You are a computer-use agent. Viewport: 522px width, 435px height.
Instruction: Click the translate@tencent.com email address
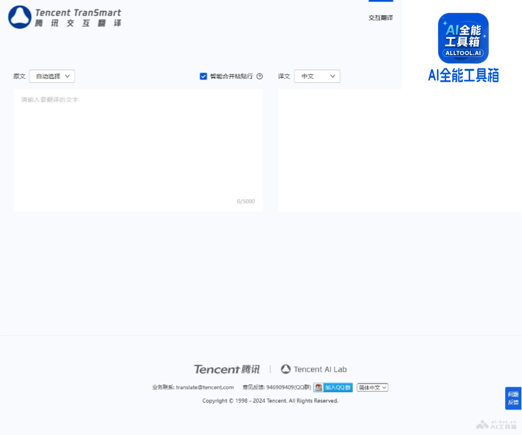[205, 387]
